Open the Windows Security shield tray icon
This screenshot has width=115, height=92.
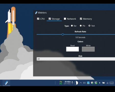[92, 83]
